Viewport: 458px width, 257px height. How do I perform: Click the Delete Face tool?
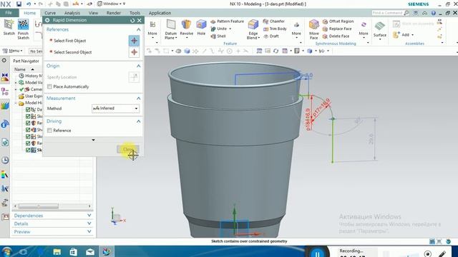pos(336,36)
